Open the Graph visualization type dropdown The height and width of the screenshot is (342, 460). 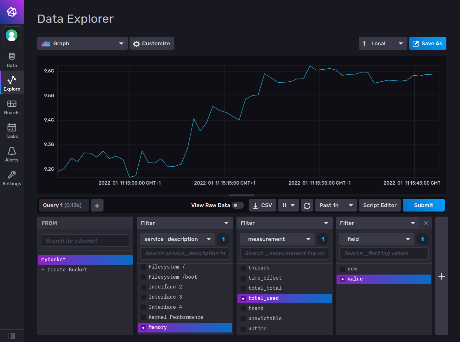coord(82,43)
